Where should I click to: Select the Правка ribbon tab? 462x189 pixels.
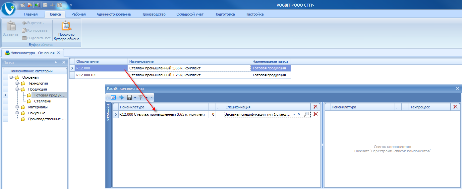[x=54, y=14]
